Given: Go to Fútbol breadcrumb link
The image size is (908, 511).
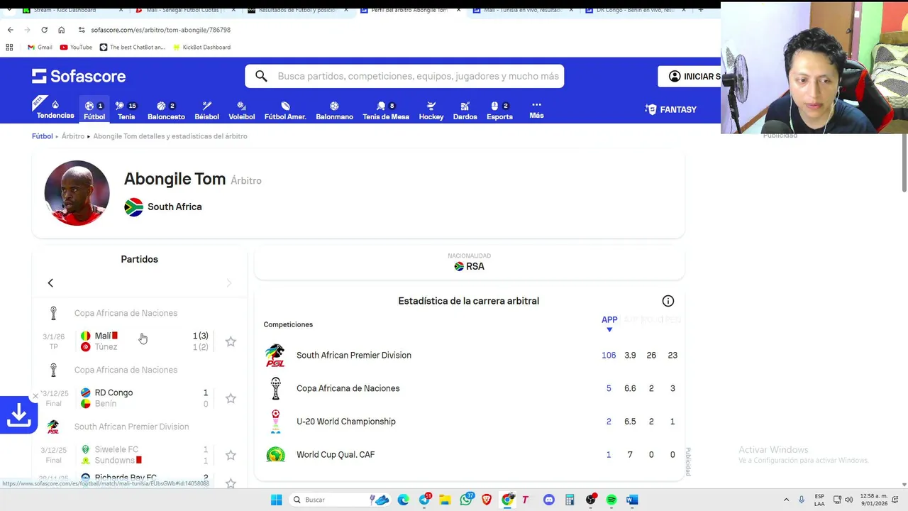Looking at the screenshot, I should [43, 136].
